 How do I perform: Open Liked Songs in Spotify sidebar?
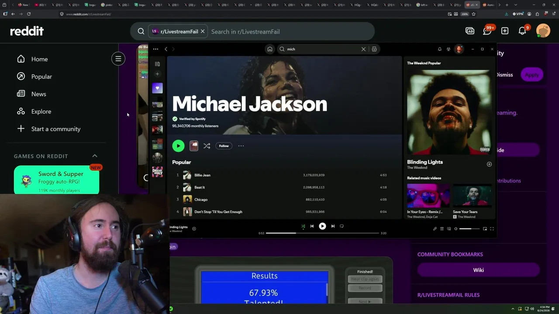pyautogui.click(x=157, y=88)
